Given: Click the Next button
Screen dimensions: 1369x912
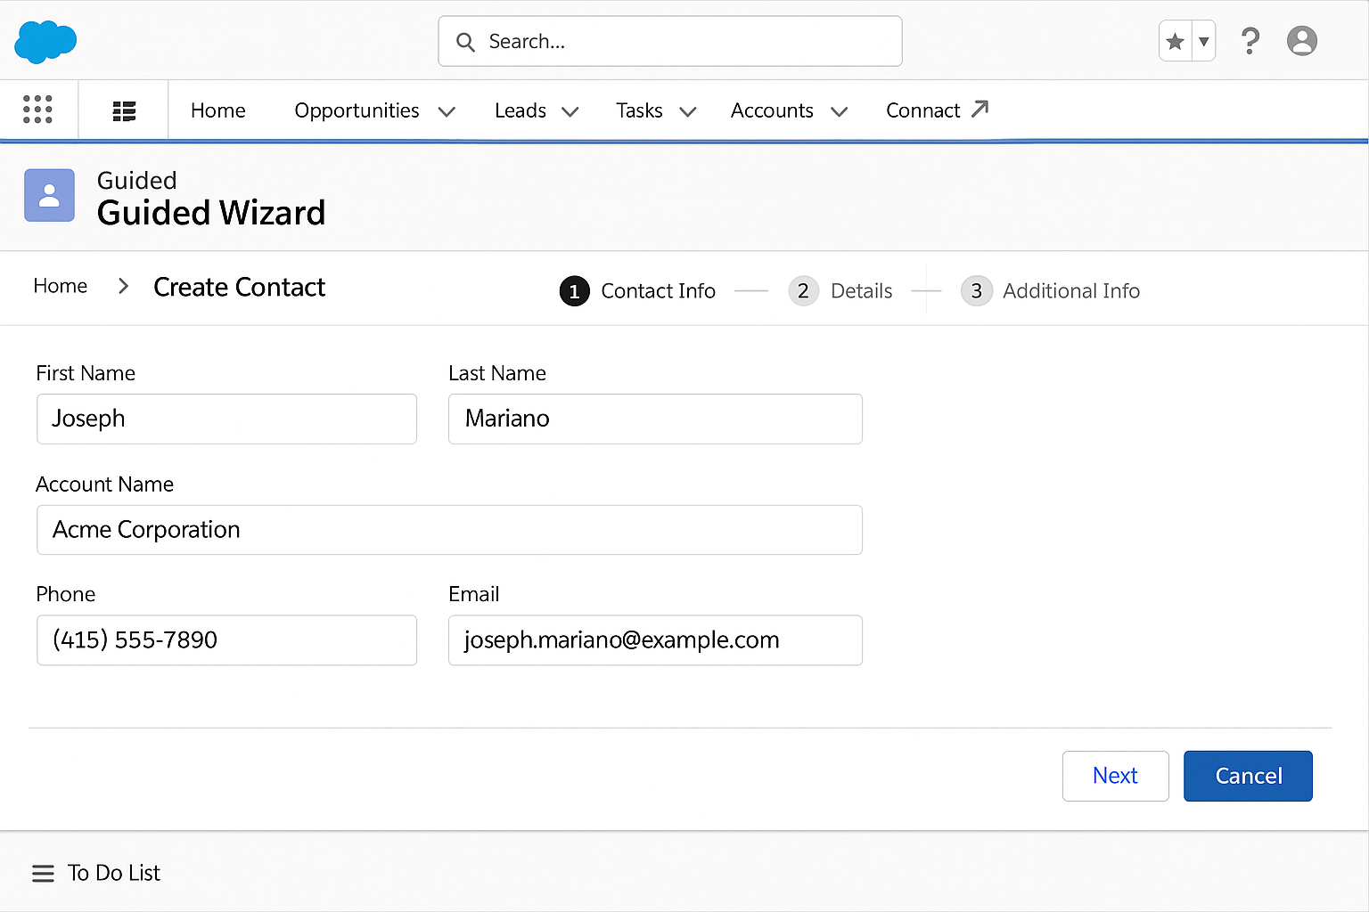Looking at the screenshot, I should [x=1115, y=776].
